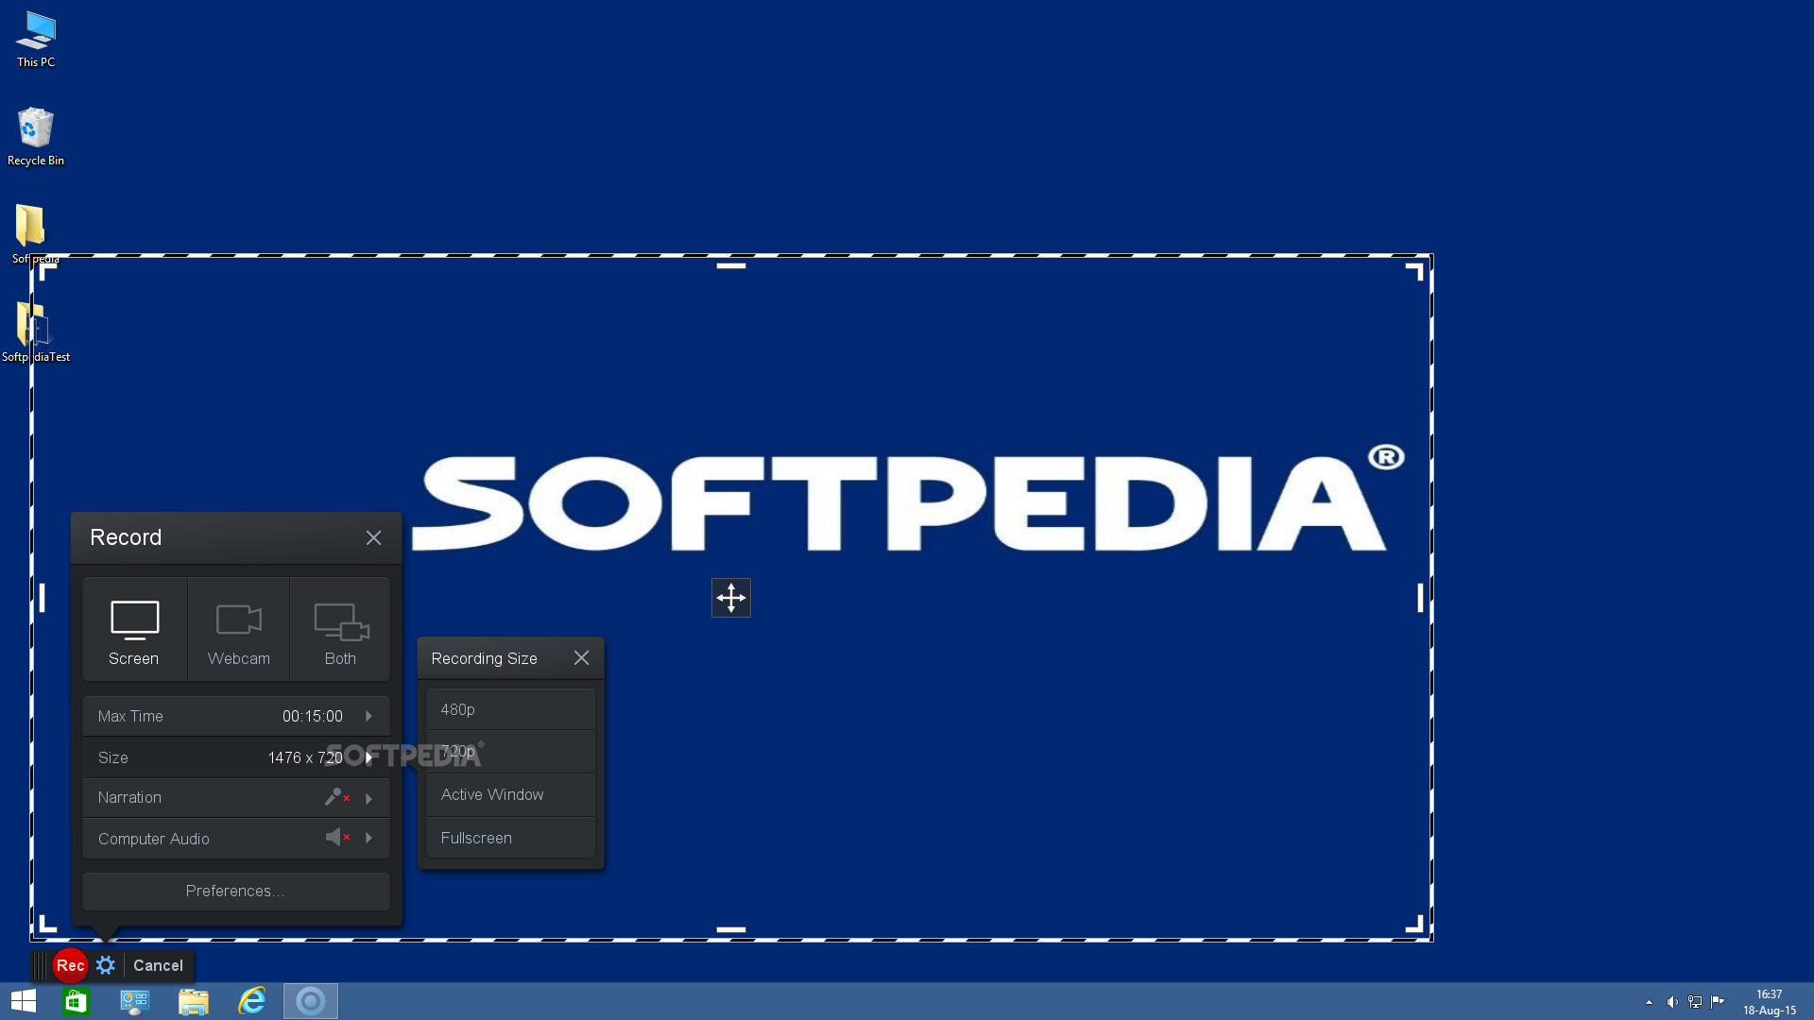Screen dimensions: 1814x1020
Task: Click the grip handle left of Rec button
Action: [x=40, y=965]
